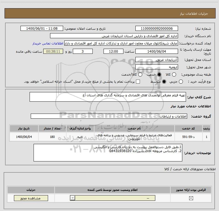Click the announcement date field 1400/06/01 - 11:08
Viewport: 219px width, 211px height.
[x=42, y=28]
